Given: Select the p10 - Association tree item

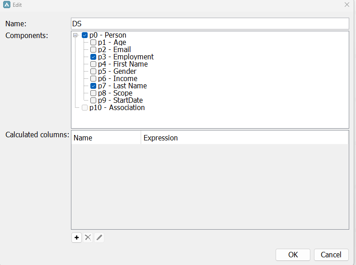Looking at the screenshot, I should (x=117, y=108).
